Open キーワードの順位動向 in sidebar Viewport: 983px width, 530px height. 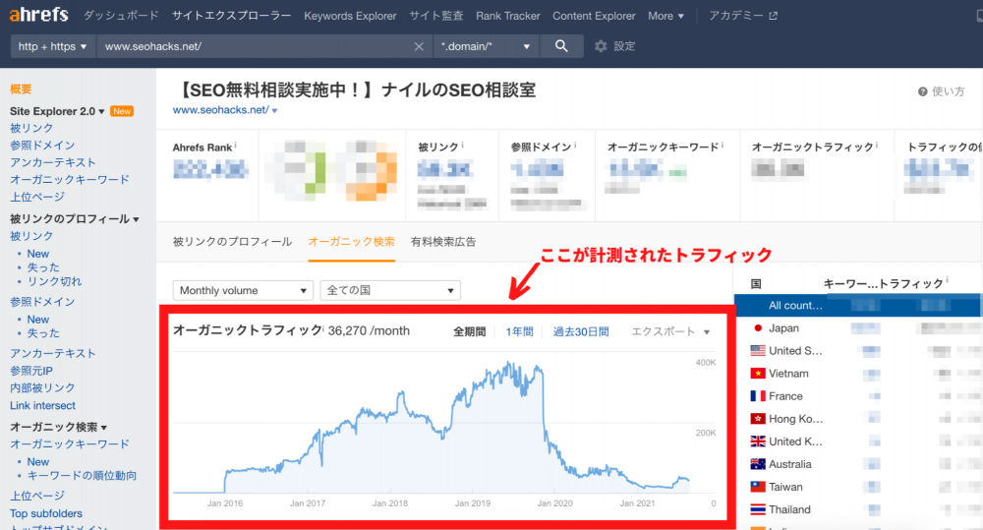(x=82, y=476)
